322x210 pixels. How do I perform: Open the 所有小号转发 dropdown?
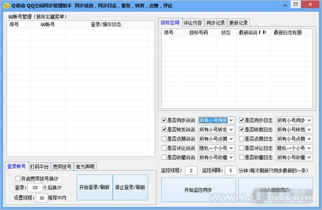click(x=216, y=130)
